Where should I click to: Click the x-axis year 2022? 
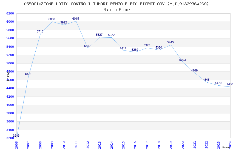coord(207,145)
